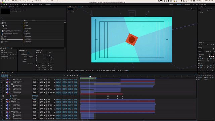Take snapshot in composition viewer footer

point(87,70)
